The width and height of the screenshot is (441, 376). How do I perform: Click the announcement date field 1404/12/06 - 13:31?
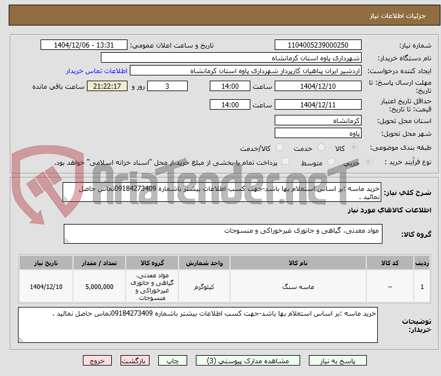(x=84, y=45)
